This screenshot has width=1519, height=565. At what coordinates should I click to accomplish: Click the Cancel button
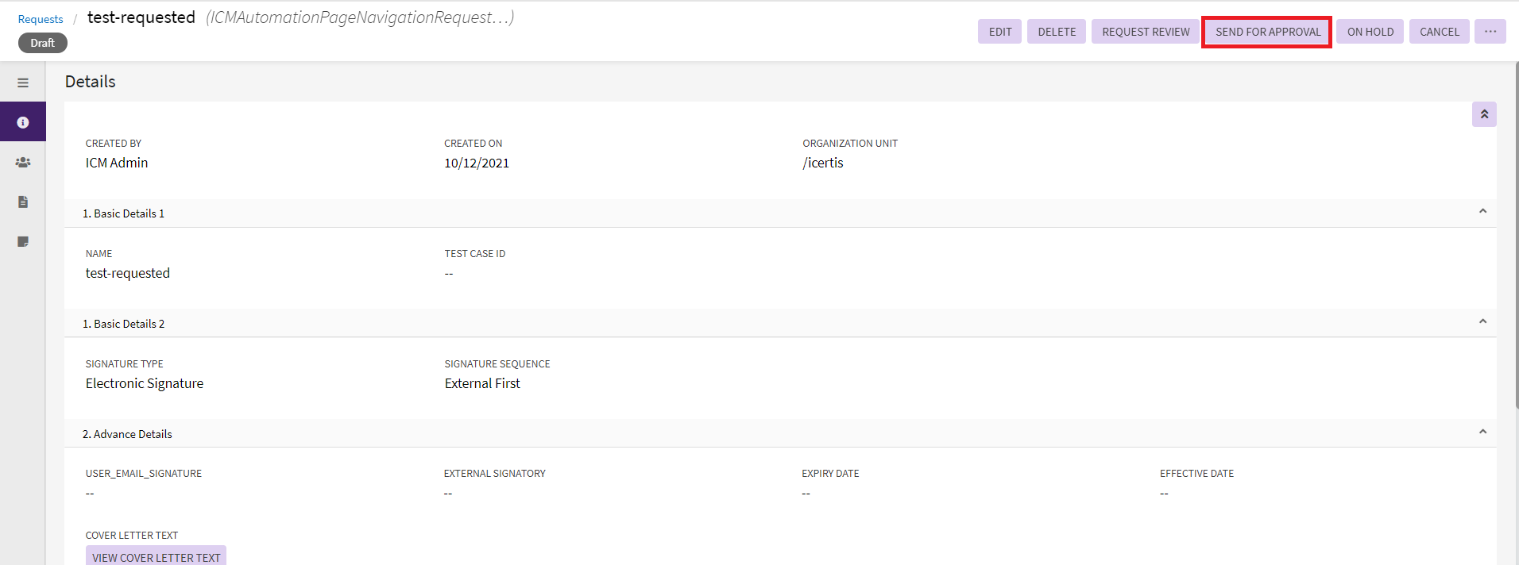[x=1439, y=32]
